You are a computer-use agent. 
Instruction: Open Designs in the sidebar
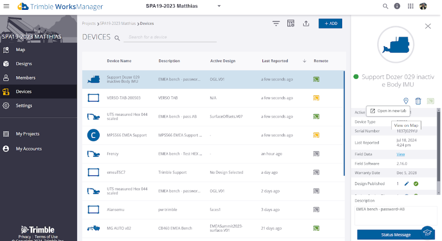tap(24, 64)
